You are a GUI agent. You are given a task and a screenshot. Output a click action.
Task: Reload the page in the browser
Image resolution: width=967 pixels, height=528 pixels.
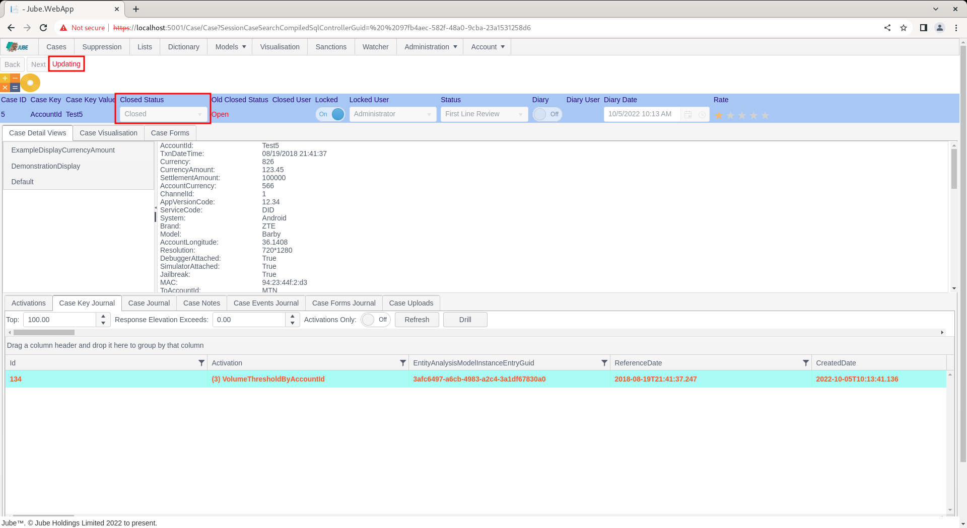(x=43, y=28)
